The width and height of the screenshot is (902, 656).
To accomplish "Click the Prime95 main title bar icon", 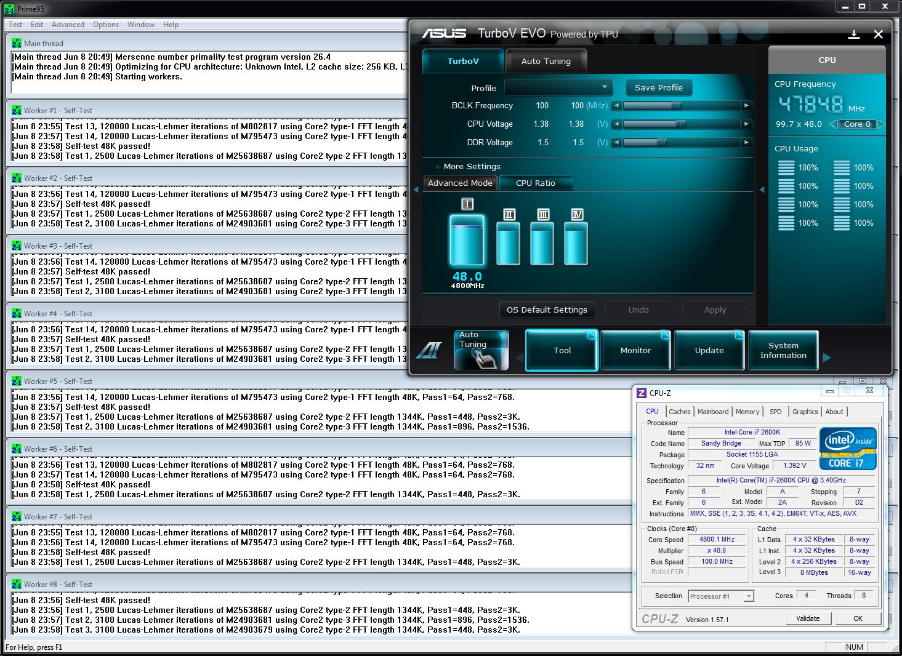I will (x=9, y=9).
